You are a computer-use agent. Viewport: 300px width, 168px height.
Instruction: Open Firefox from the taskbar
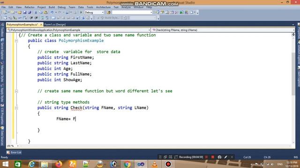tap(59, 164)
